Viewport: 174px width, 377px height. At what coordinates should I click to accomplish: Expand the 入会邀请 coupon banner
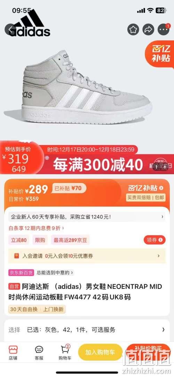click(87, 256)
